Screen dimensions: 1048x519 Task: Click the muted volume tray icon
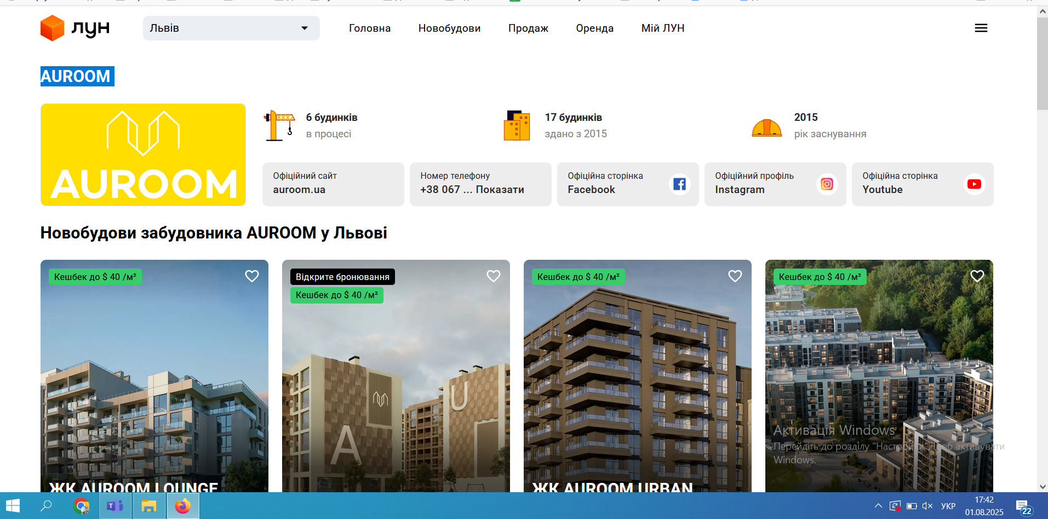coord(927,506)
